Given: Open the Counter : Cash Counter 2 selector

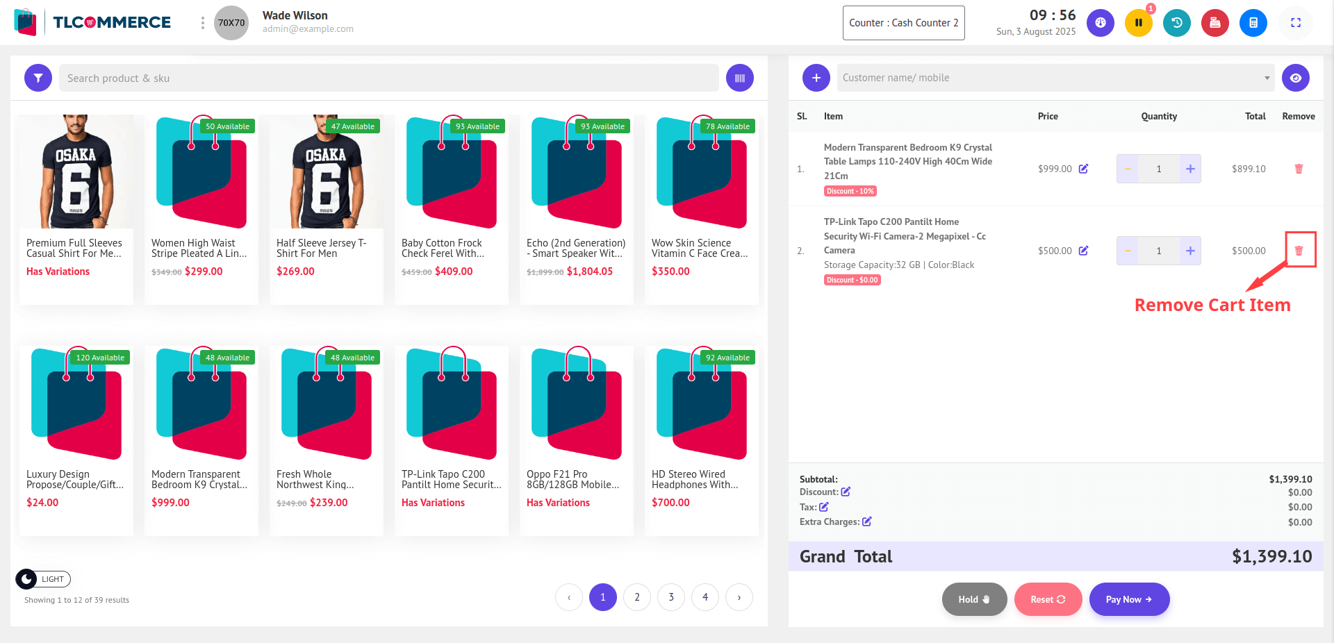Looking at the screenshot, I should [903, 23].
